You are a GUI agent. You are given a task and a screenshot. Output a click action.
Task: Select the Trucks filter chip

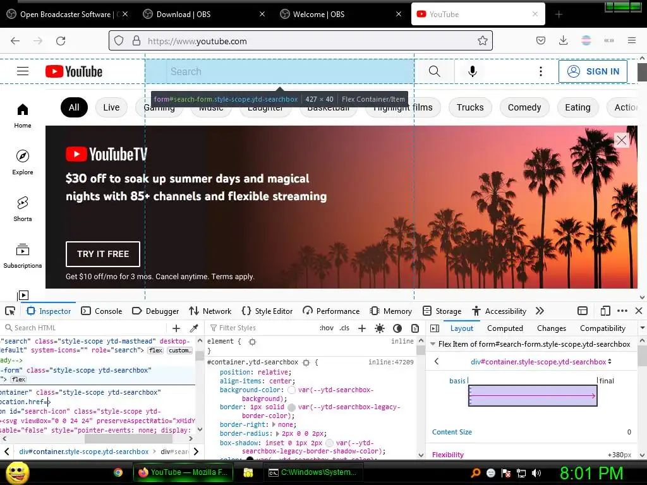pyautogui.click(x=470, y=107)
